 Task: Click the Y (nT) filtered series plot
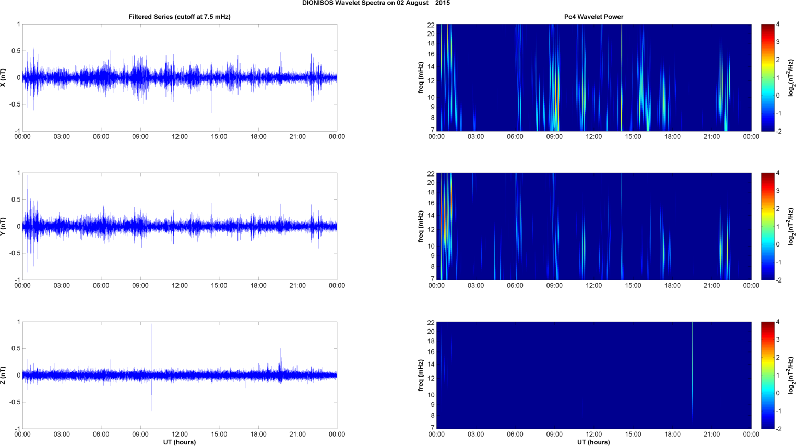pyautogui.click(x=180, y=227)
